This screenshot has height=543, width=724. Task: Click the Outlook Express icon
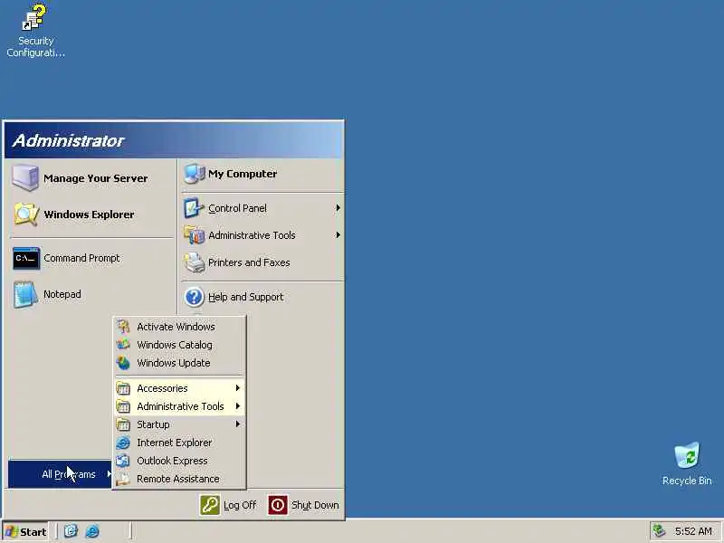123,461
